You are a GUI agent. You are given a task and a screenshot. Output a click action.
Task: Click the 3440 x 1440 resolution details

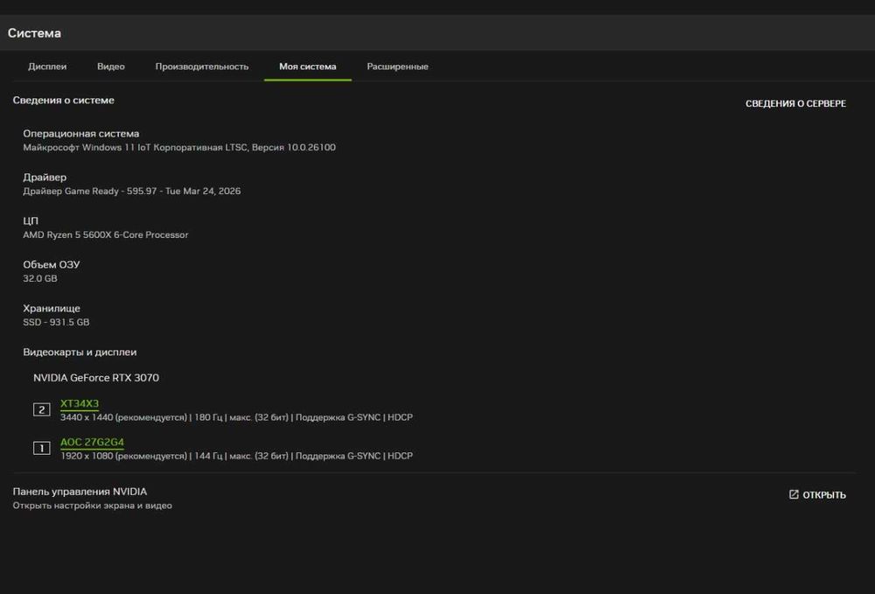click(236, 417)
